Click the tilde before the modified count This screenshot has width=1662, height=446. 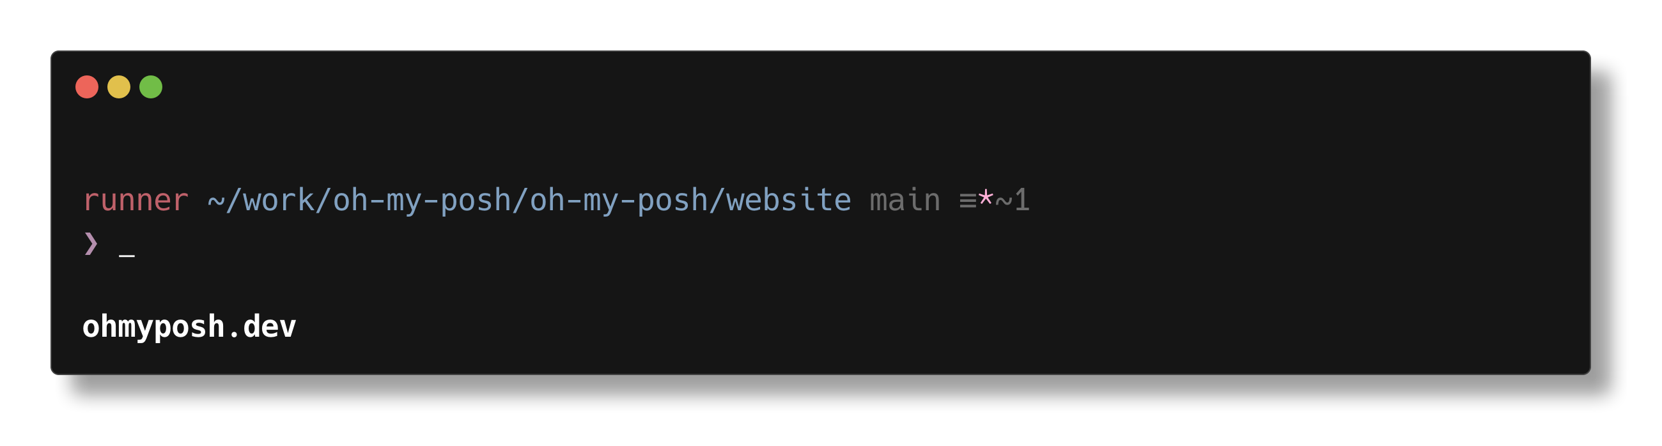click(x=1003, y=201)
